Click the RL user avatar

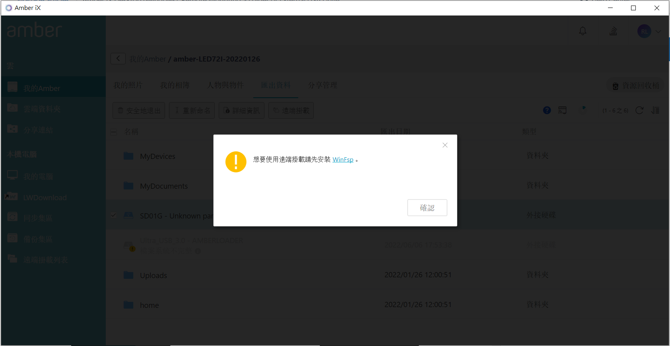pos(644,31)
